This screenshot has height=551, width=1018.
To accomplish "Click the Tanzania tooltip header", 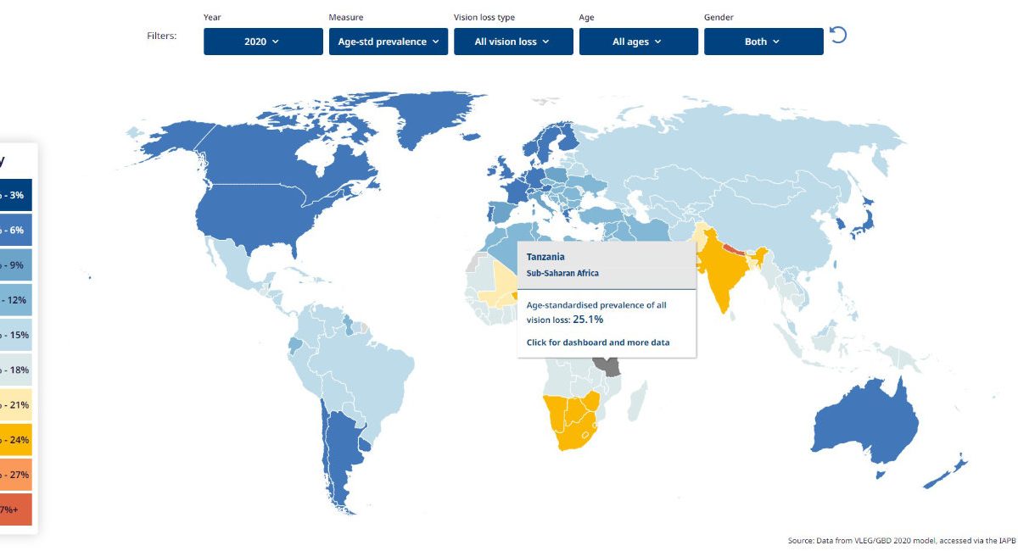I will 607,264.
